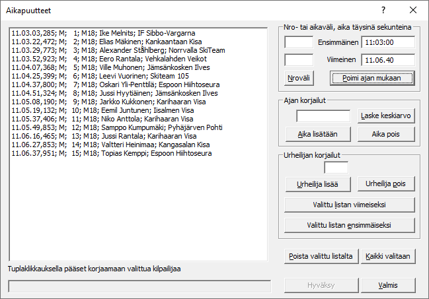Click the Urheilijan korjailut number field

(x=336, y=168)
